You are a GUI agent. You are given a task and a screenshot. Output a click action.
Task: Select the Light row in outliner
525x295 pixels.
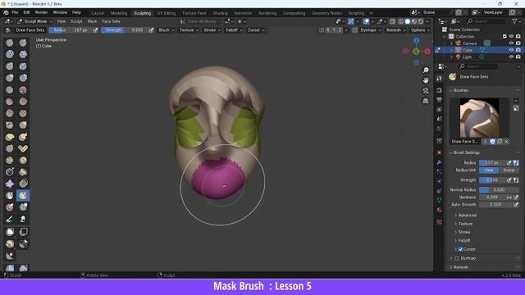(x=479, y=57)
